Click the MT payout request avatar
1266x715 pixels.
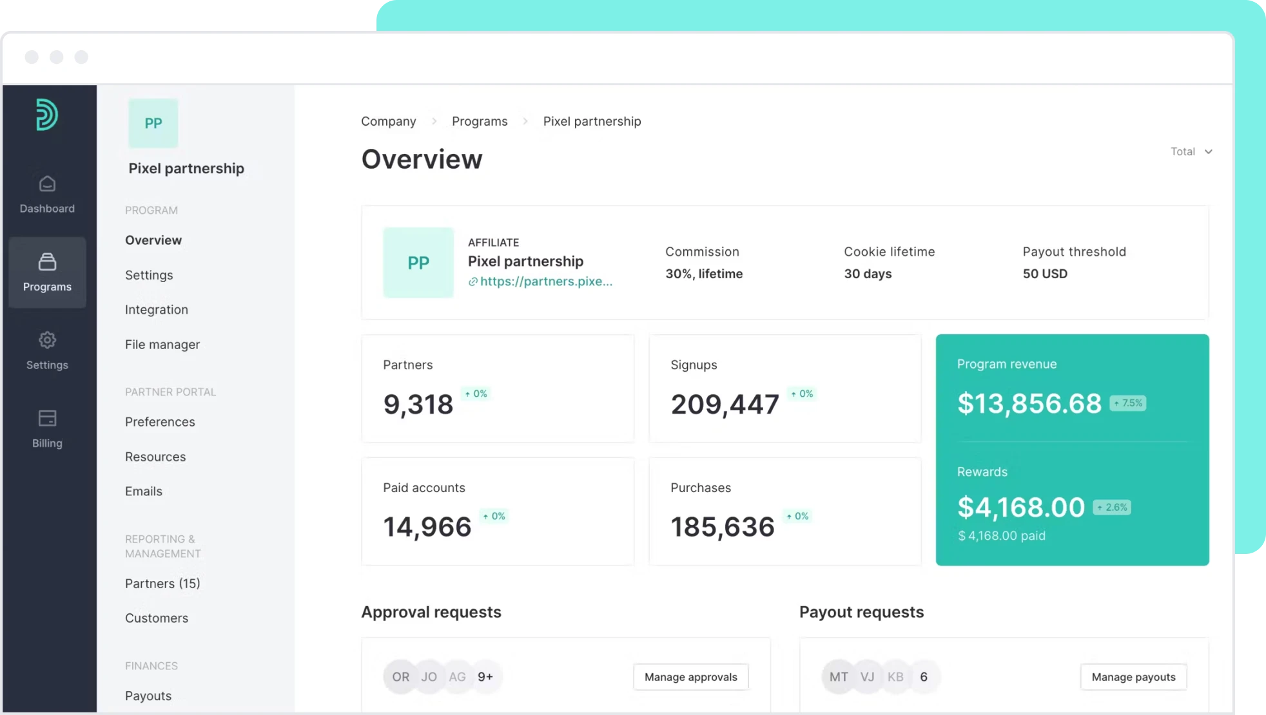point(838,677)
